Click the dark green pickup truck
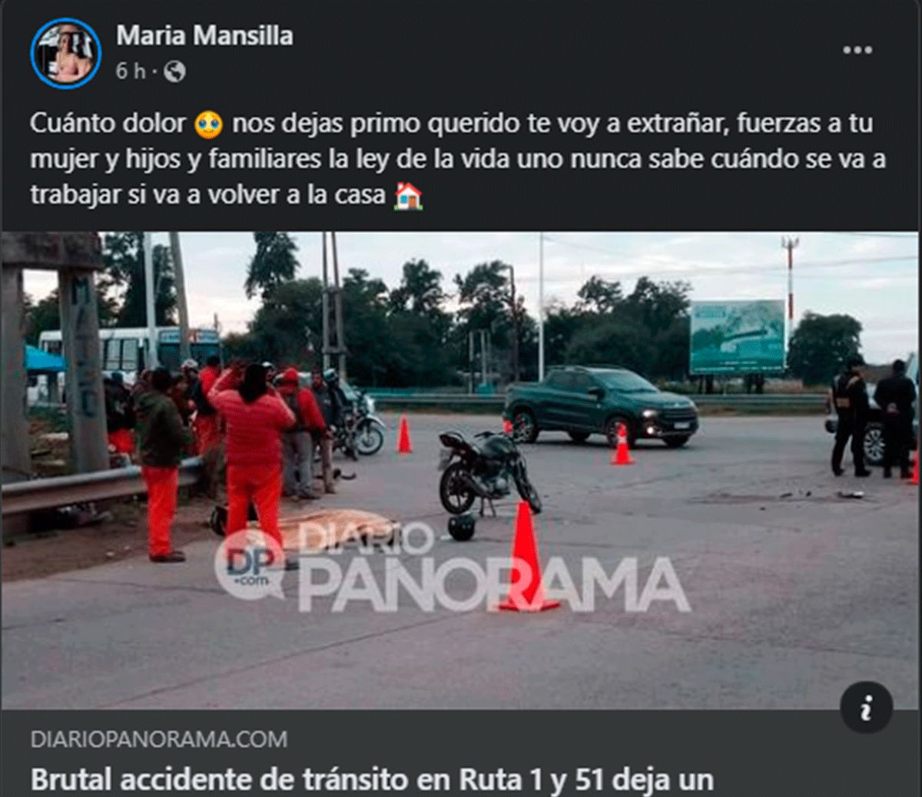This screenshot has height=797, width=922. 601,405
